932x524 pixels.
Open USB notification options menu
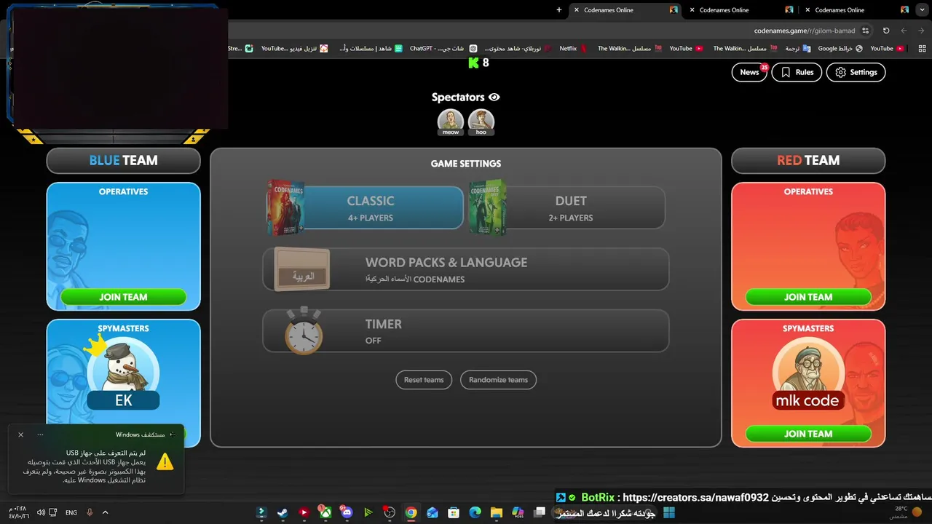(x=40, y=434)
